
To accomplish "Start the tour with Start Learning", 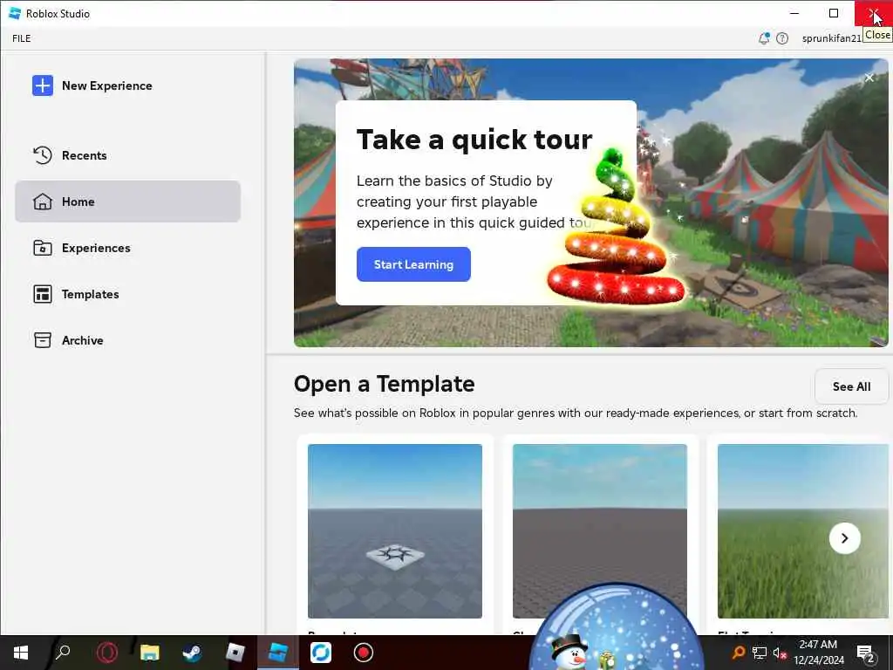I will pos(413,264).
